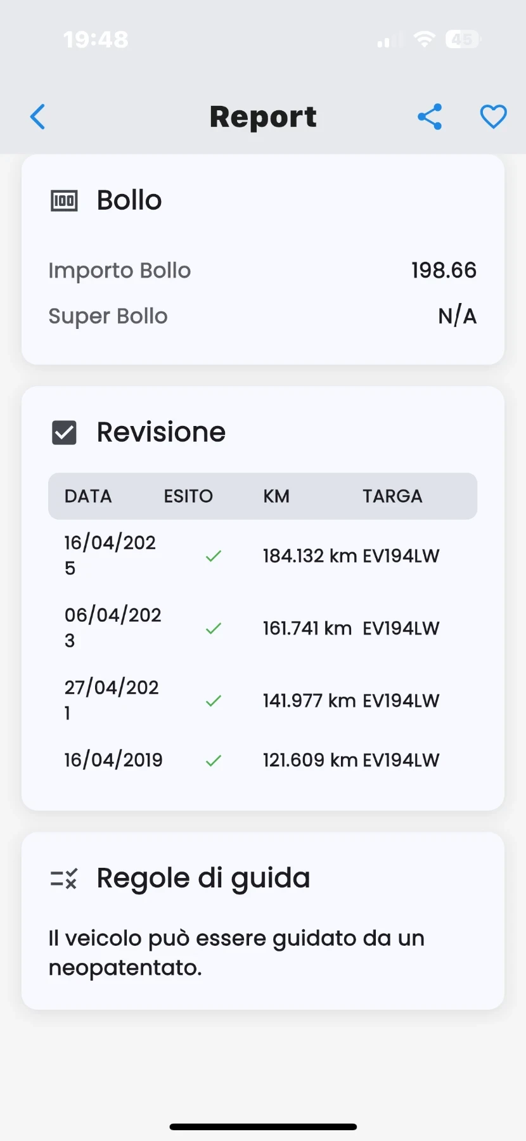This screenshot has height=1141, width=526.
Task: Tap the Importo Bollo amount 198.66
Action: tap(444, 271)
